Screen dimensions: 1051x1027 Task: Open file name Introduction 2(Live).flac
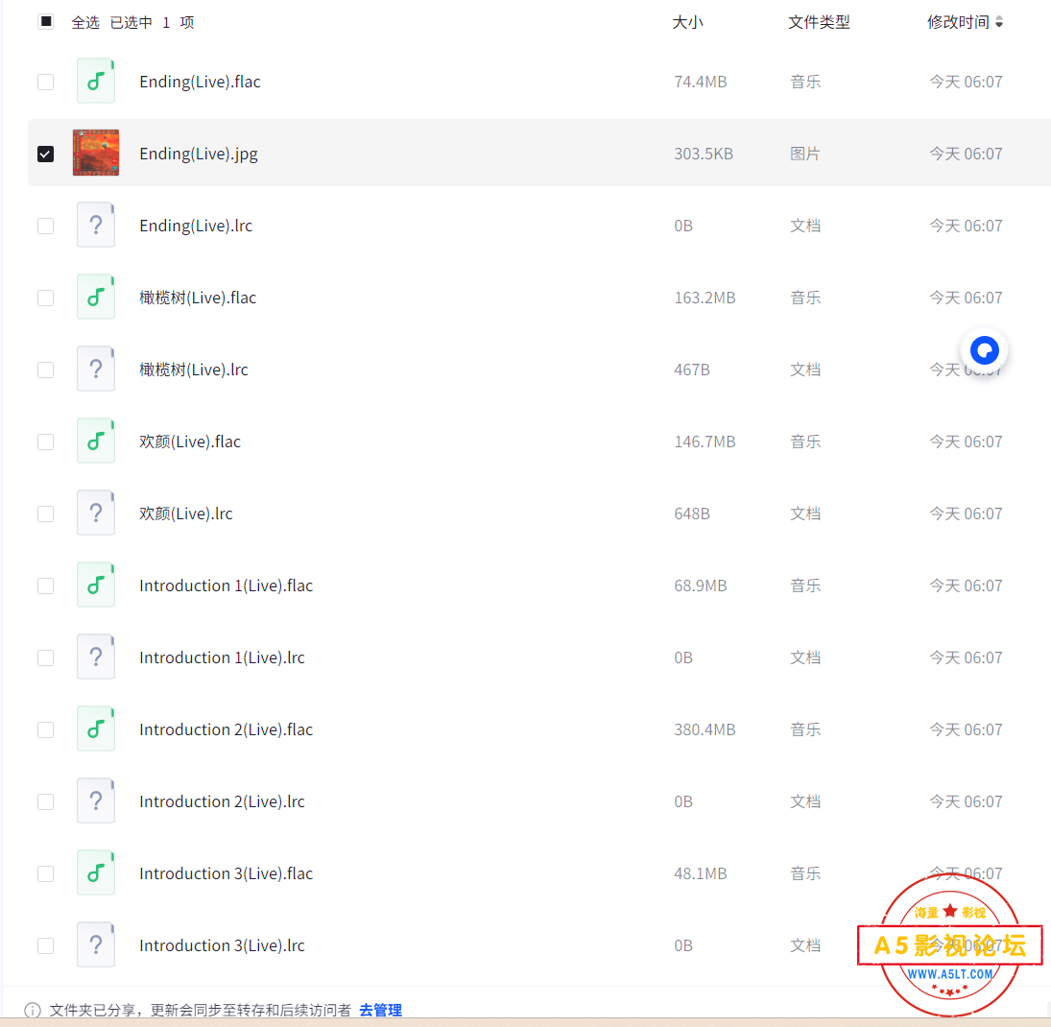226,730
